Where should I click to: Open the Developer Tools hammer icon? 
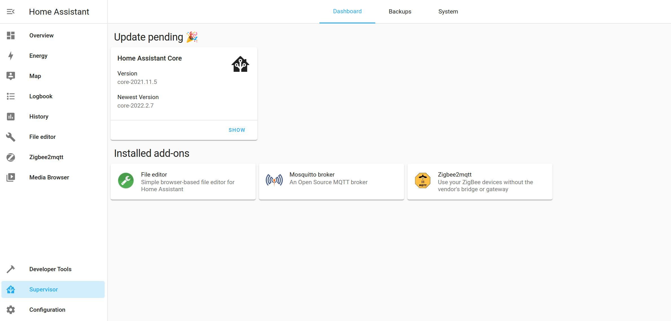click(11, 269)
